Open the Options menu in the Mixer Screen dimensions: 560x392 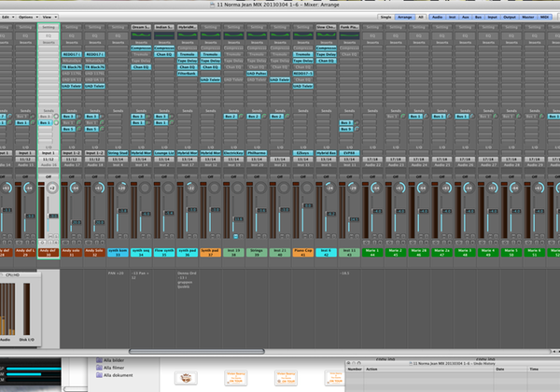[x=28, y=17]
